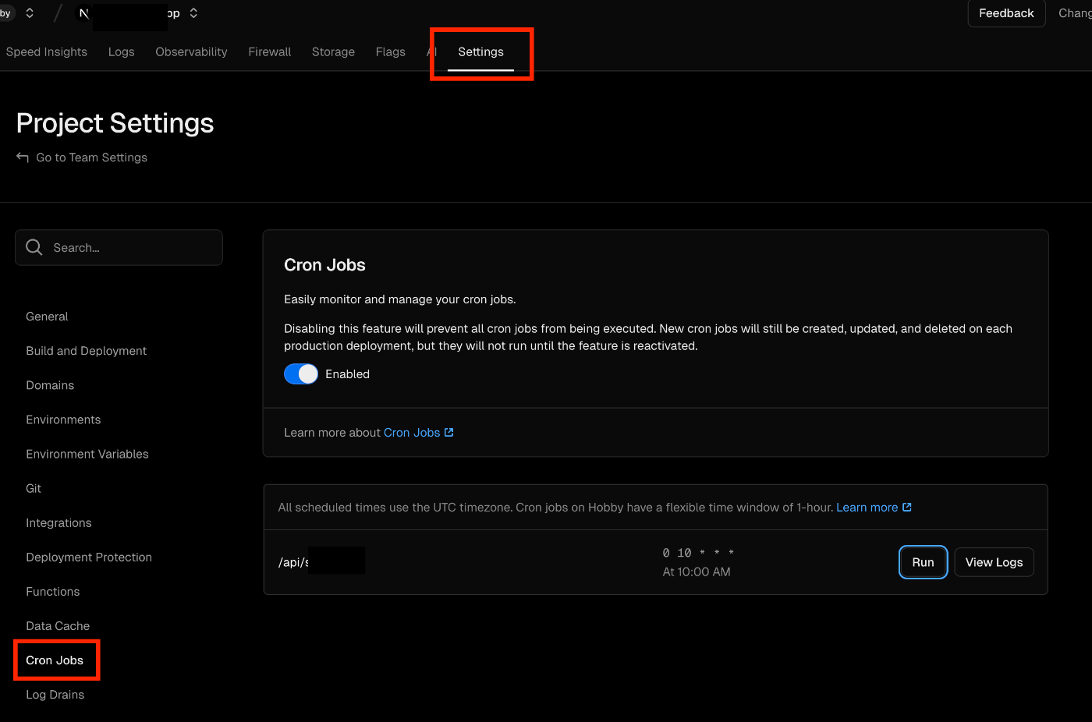Open the Flags tab
This screenshot has width=1092, height=722.
tap(390, 51)
